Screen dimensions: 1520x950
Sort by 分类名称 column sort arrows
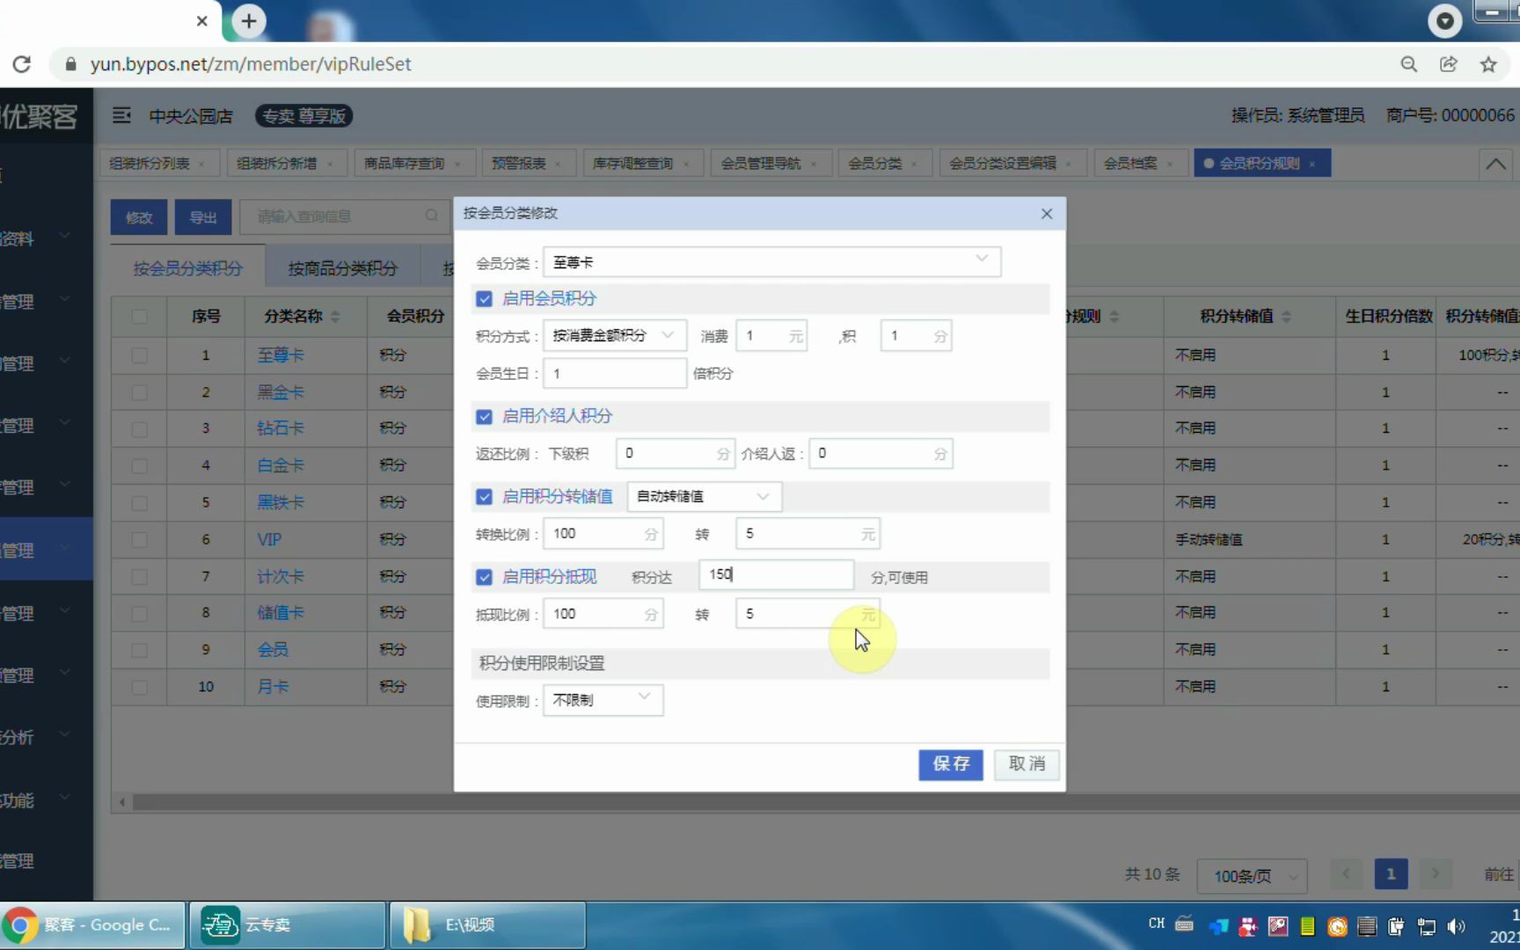tap(335, 317)
